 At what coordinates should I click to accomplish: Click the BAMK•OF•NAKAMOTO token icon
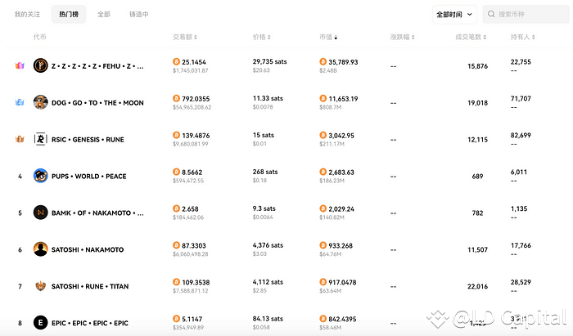pos(40,213)
